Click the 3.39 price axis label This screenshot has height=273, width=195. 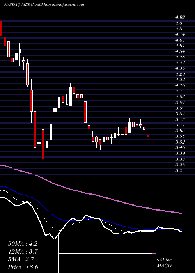180,153
